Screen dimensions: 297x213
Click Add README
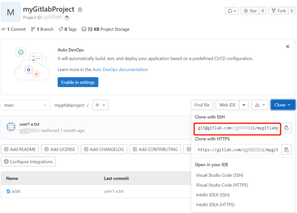tap(20, 149)
